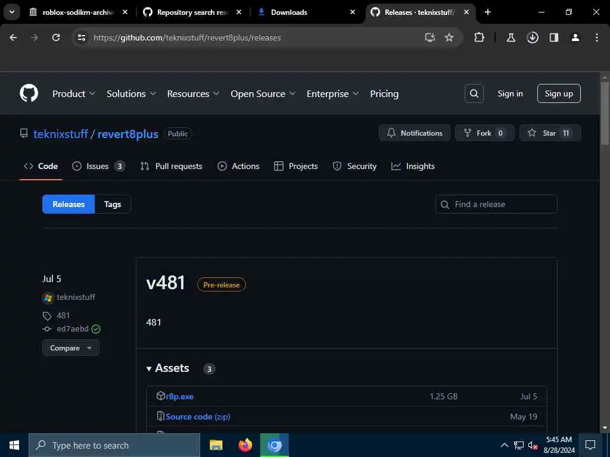Open the teknixstuff owner link
The width and height of the screenshot is (610, 457).
61,134
